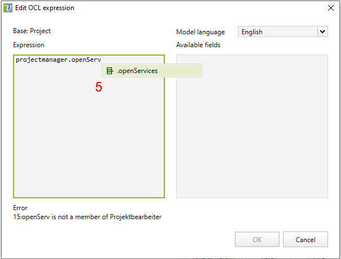Select the .openServices autocomplete suggestion
The width and height of the screenshot is (341, 259).
[x=137, y=71]
